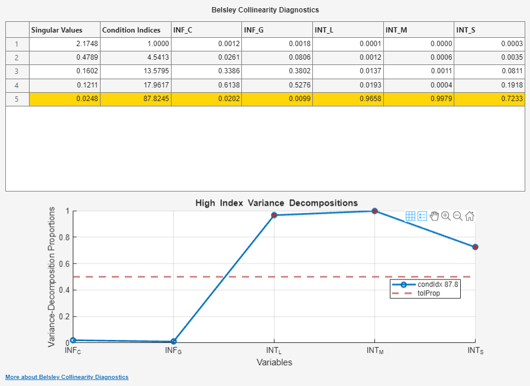The height and width of the screenshot is (386, 530).
Task: Click the INT_S data point on plot
Action: point(475,247)
